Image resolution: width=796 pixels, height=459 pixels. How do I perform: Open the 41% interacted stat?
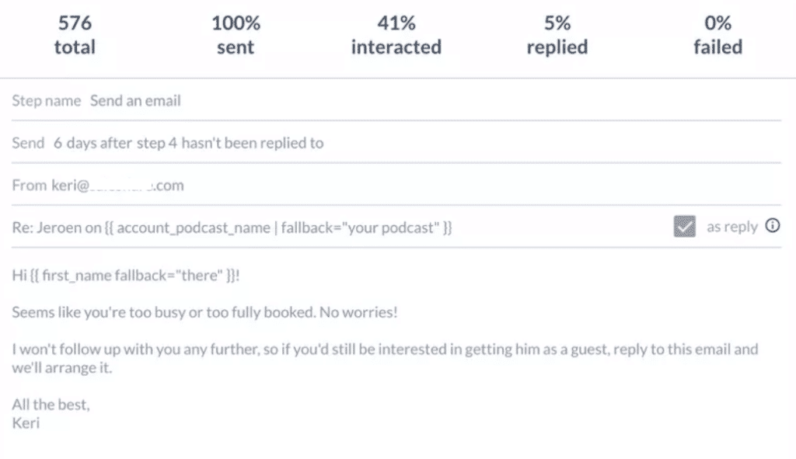(x=396, y=35)
